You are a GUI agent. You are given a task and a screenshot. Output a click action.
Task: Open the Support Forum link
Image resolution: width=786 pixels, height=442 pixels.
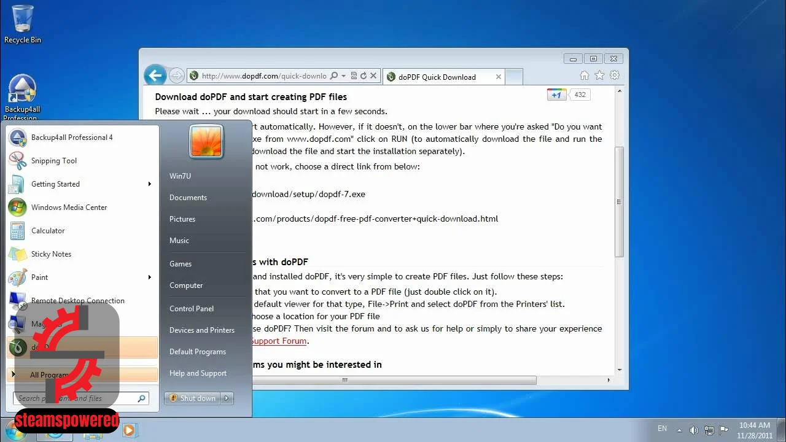point(278,341)
